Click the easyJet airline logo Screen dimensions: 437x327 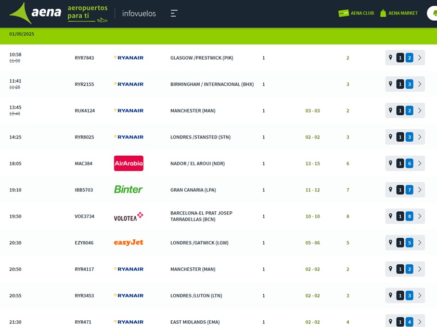pos(128,242)
